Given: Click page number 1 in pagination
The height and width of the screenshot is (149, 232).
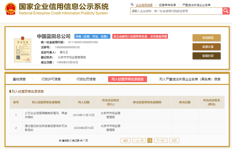Looking at the screenshot, I should pyautogui.click(x=150, y=140).
